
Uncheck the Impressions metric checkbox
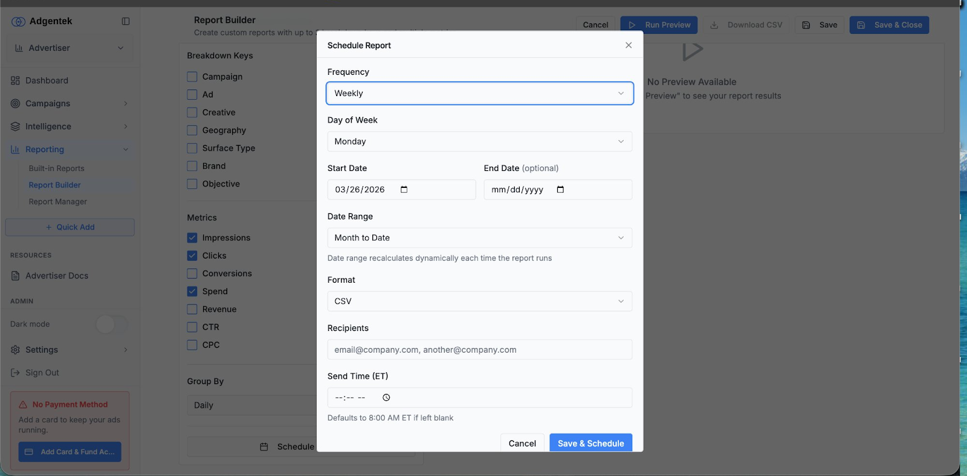click(192, 238)
